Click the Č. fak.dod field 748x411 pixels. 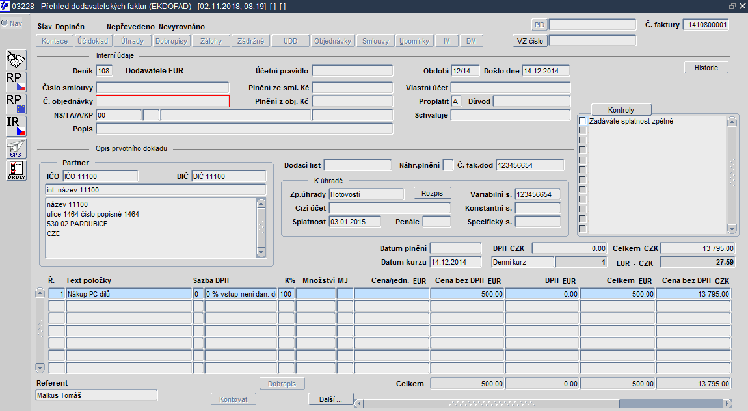click(x=530, y=165)
